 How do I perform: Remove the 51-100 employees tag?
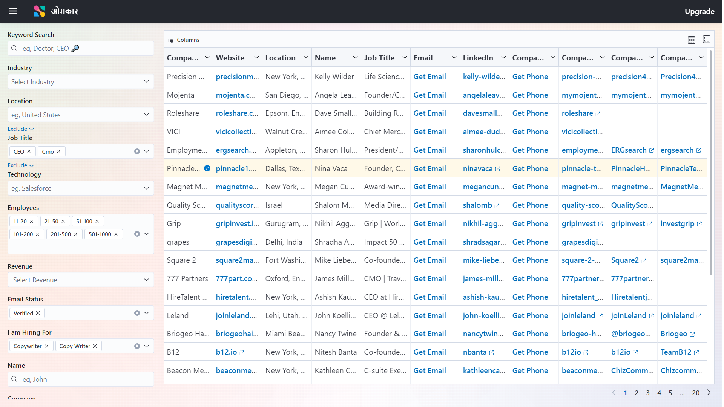pos(97,221)
